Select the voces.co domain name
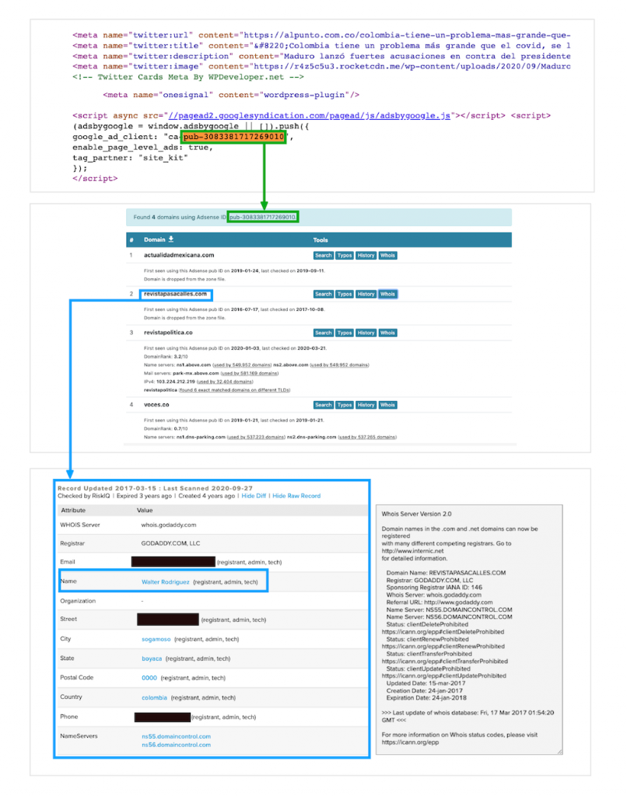The image size is (627, 796). (x=156, y=405)
